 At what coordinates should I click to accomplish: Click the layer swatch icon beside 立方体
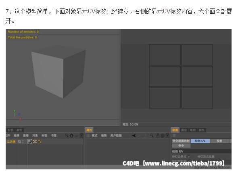point(19,142)
